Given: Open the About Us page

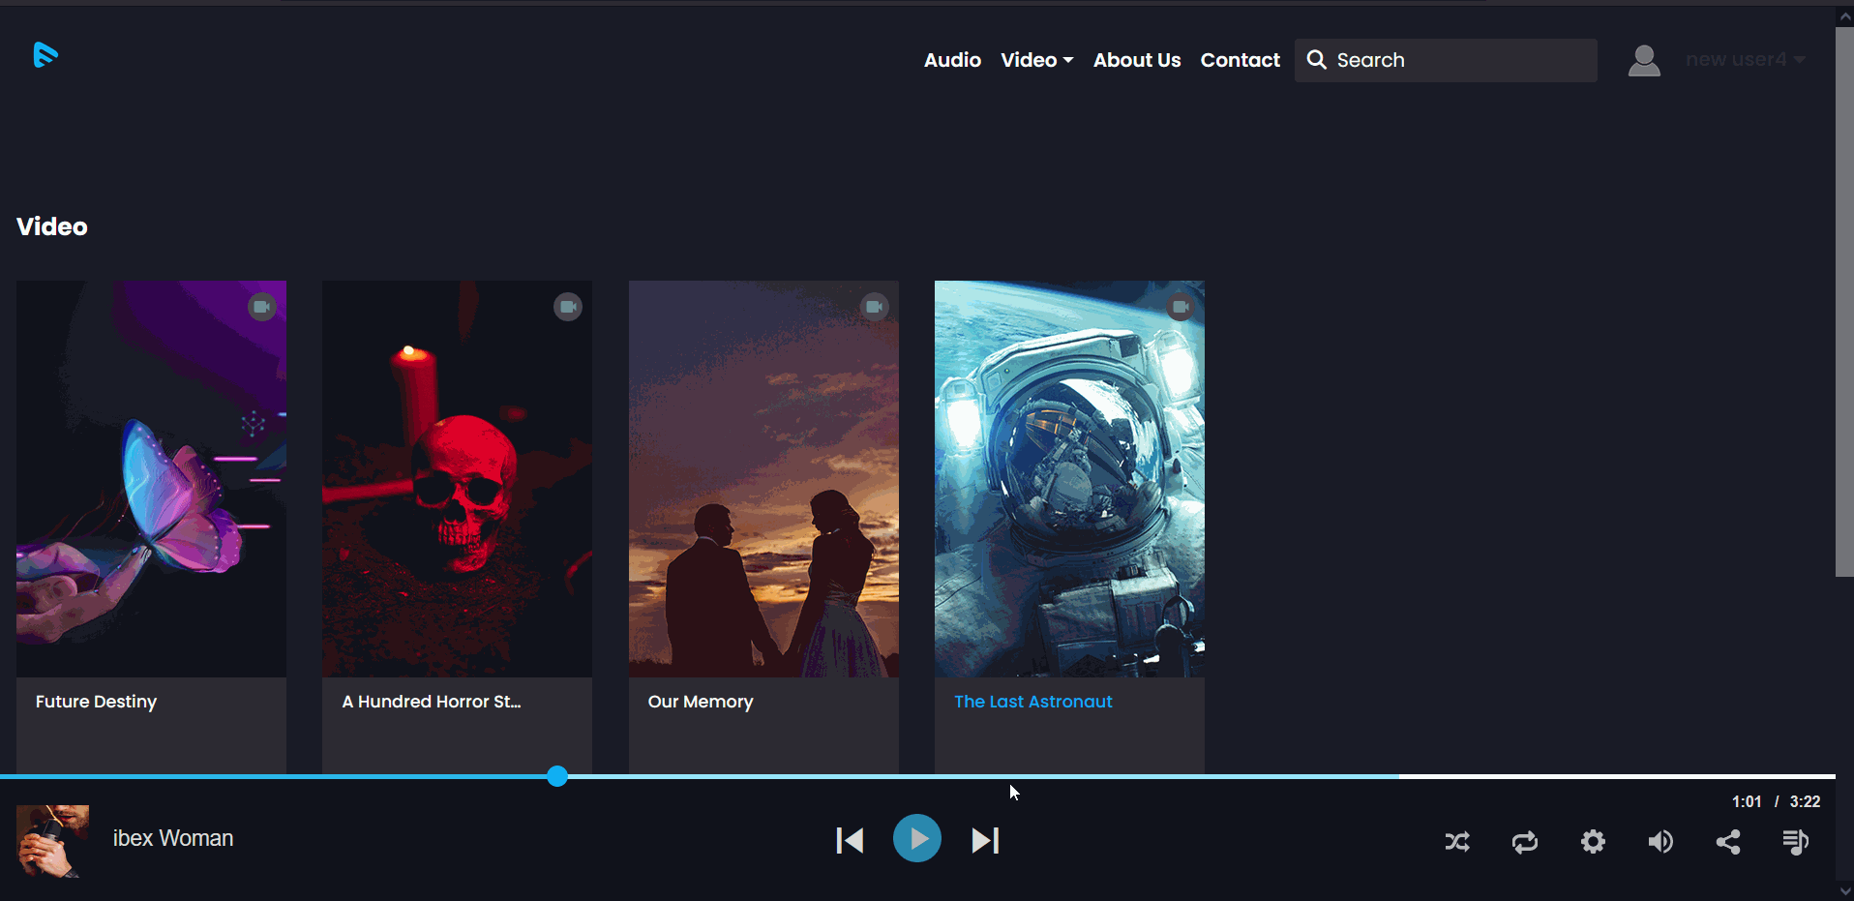Looking at the screenshot, I should (x=1137, y=60).
